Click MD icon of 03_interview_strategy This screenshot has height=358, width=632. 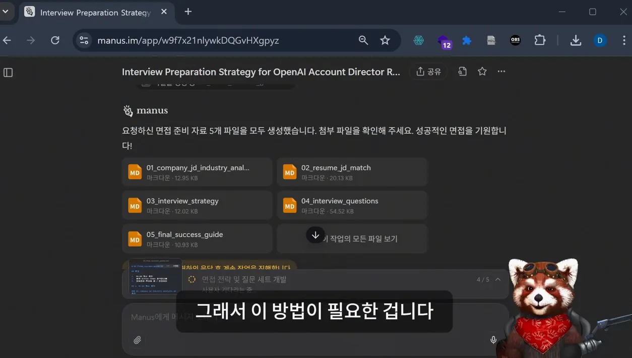135,205
